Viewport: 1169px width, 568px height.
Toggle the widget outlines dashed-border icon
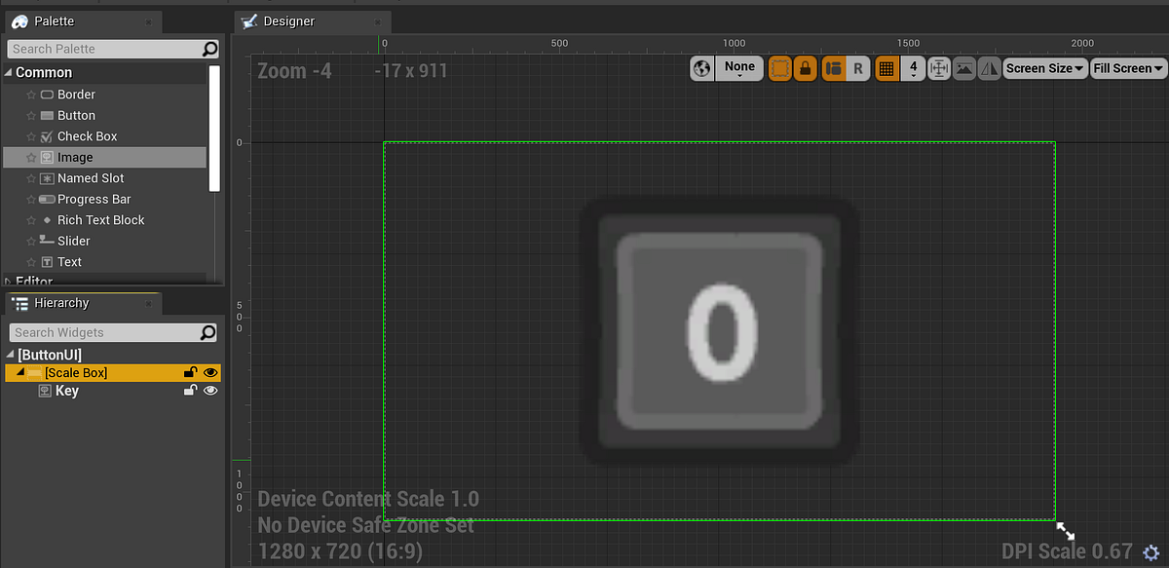(779, 68)
